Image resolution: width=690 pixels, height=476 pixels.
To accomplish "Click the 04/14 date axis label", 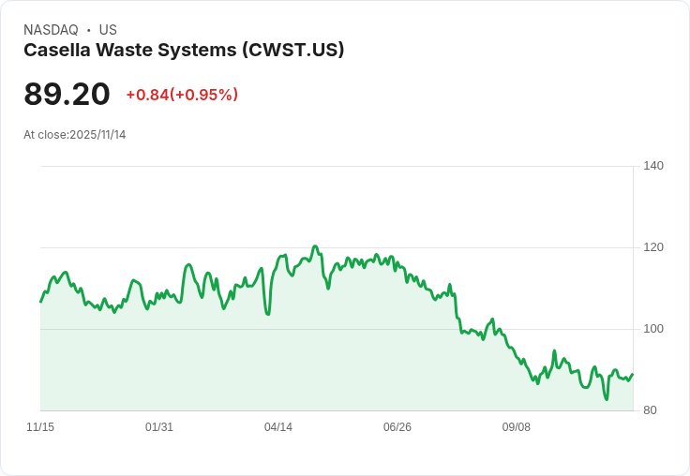I will 278,427.
